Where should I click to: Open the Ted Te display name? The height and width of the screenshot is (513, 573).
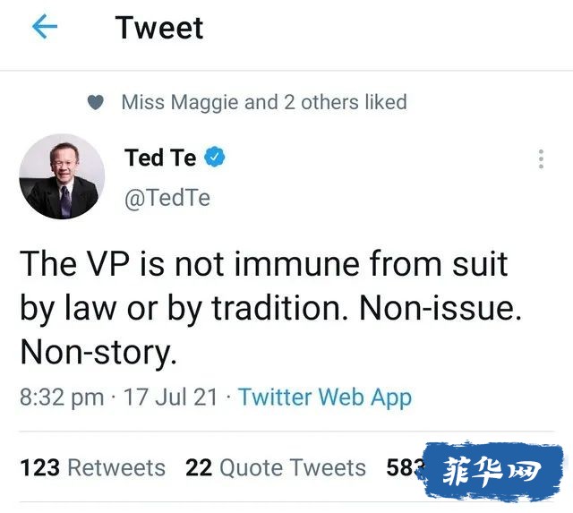click(x=160, y=158)
